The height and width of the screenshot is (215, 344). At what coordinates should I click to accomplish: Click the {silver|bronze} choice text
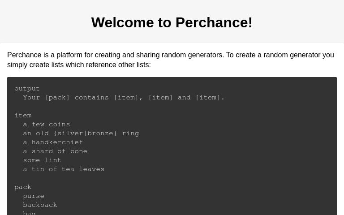pos(85,133)
